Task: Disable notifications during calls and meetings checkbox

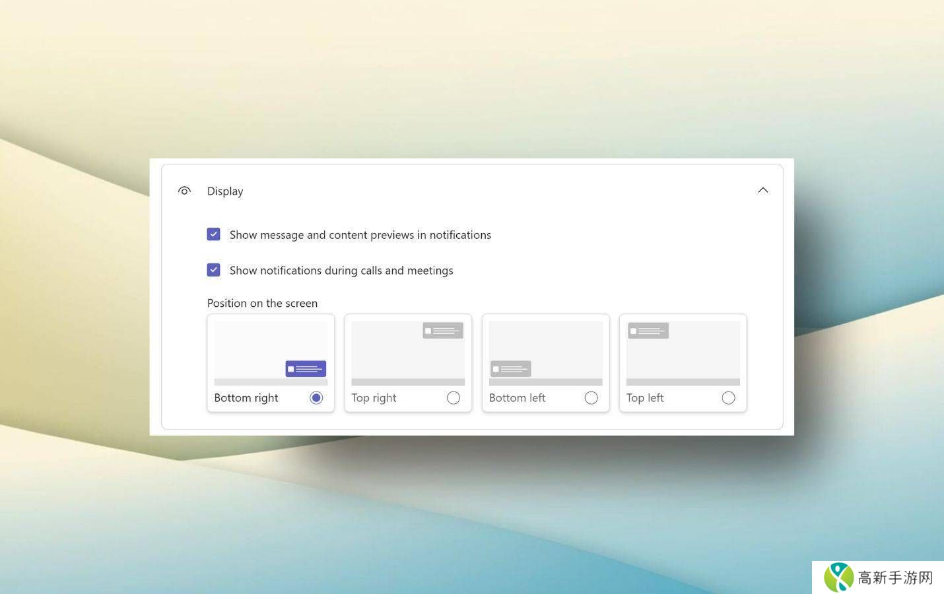Action: [x=213, y=270]
